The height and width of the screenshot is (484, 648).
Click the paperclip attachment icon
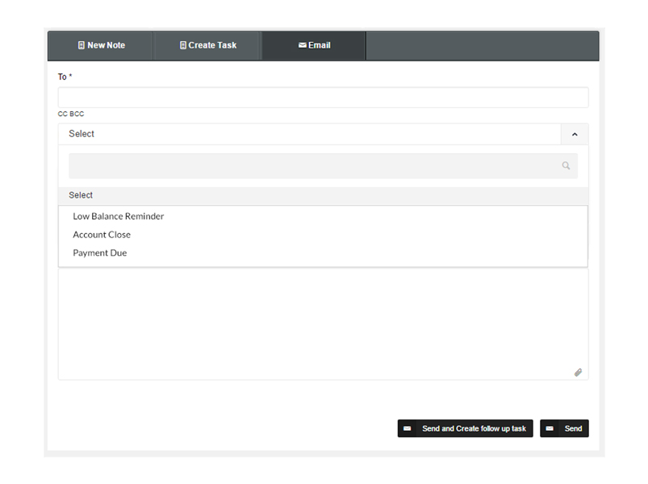pyautogui.click(x=578, y=373)
